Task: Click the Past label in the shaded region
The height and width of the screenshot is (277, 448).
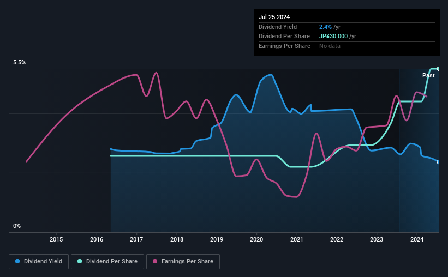Action: [x=428, y=75]
